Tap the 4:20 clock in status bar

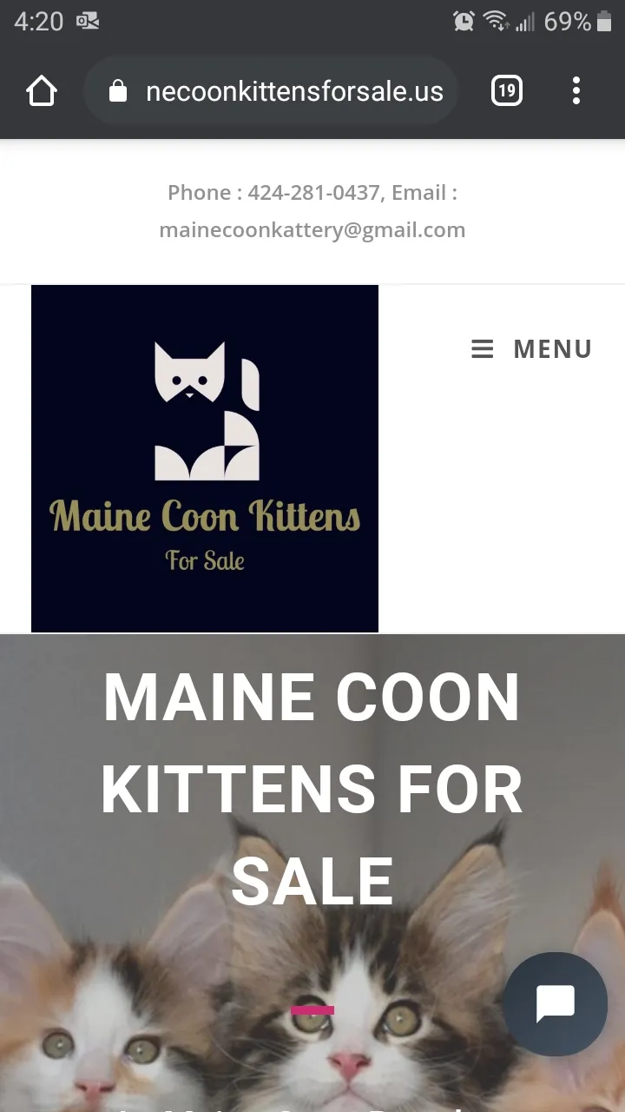point(39,22)
